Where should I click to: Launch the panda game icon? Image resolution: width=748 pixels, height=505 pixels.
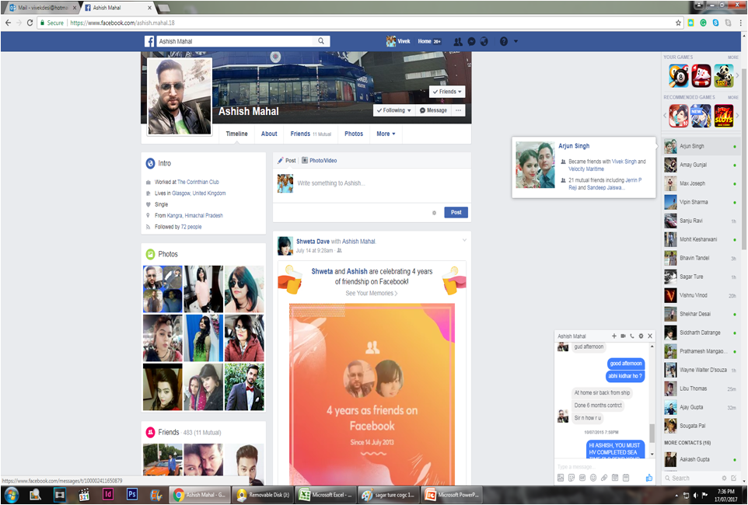click(724, 76)
